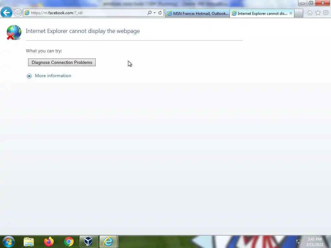The image size is (331, 248).
Task: Close the Internet Explorer cannot display tab
Action: pos(291,13)
